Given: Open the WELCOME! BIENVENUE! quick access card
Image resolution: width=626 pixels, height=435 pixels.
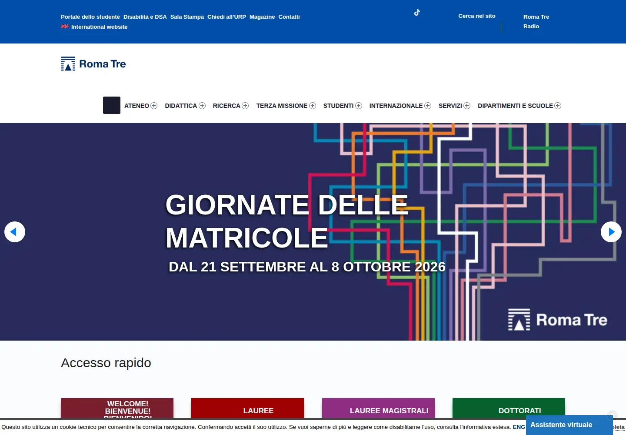Looking at the screenshot, I should (x=117, y=409).
